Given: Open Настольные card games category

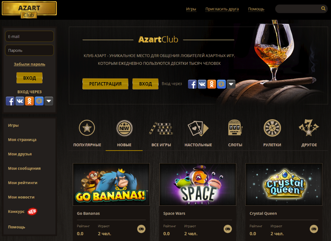Looking at the screenshot, I should pyautogui.click(x=198, y=133).
